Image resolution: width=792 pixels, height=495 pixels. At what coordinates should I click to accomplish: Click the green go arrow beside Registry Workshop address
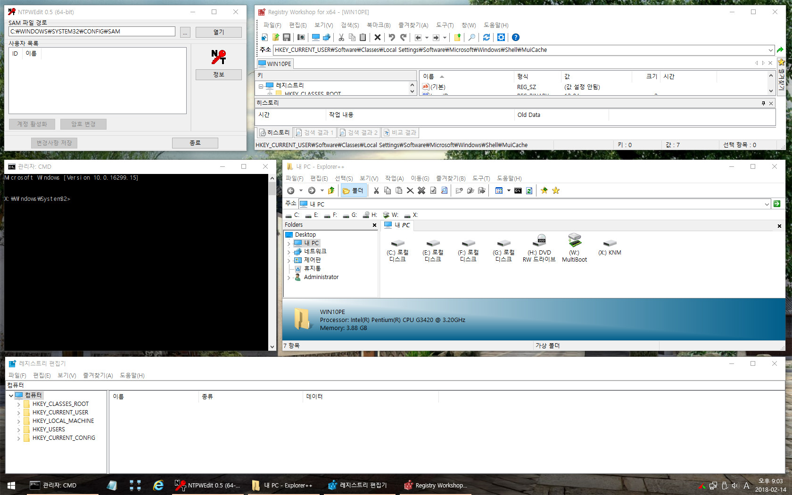point(780,49)
